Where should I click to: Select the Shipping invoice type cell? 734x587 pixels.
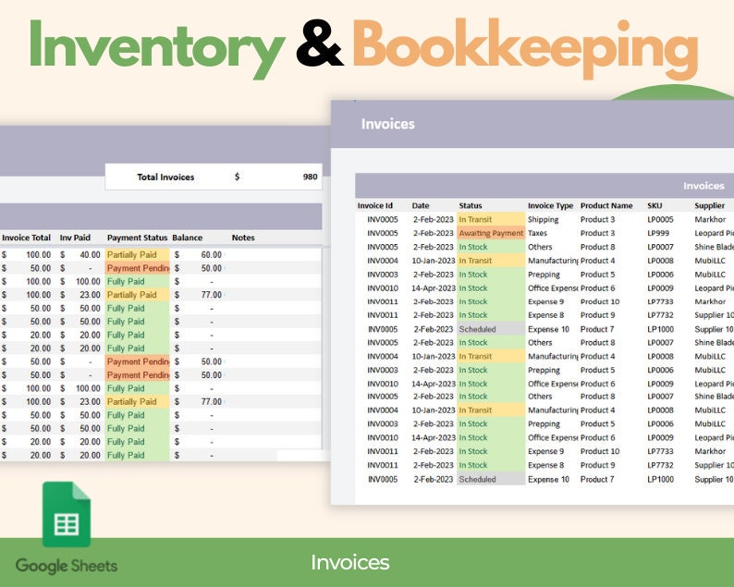coord(543,219)
